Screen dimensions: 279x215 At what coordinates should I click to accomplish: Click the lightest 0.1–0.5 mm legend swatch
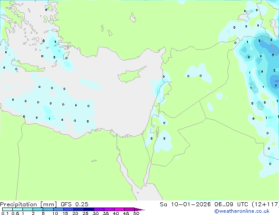click(7, 209)
